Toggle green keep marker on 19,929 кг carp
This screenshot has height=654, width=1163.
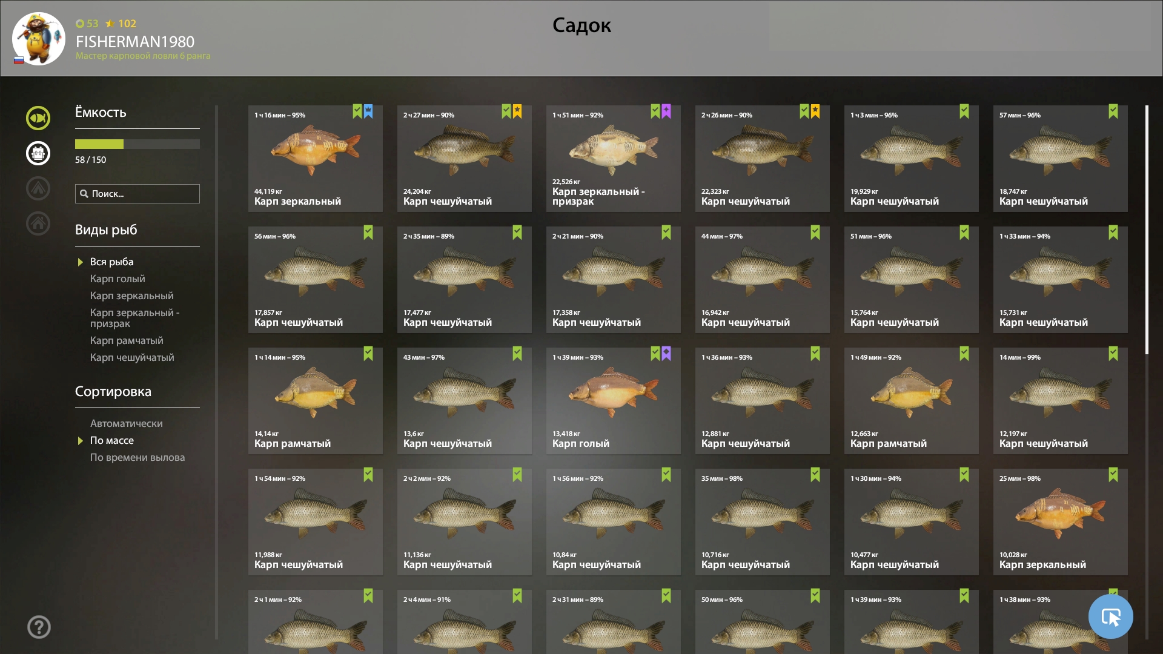pyautogui.click(x=964, y=111)
